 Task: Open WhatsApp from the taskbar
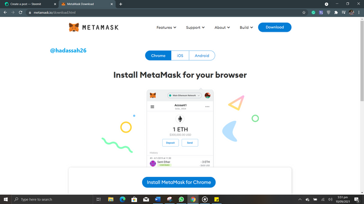pyautogui.click(x=181, y=199)
